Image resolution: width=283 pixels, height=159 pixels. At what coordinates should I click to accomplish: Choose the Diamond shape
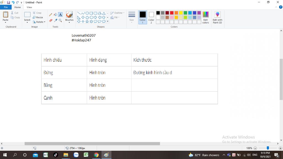(83, 17)
